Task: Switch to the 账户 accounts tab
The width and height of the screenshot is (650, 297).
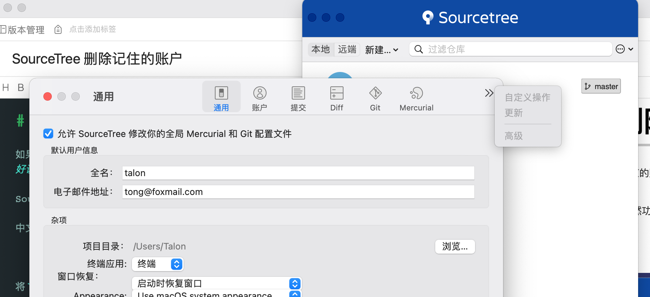Action: [260, 99]
